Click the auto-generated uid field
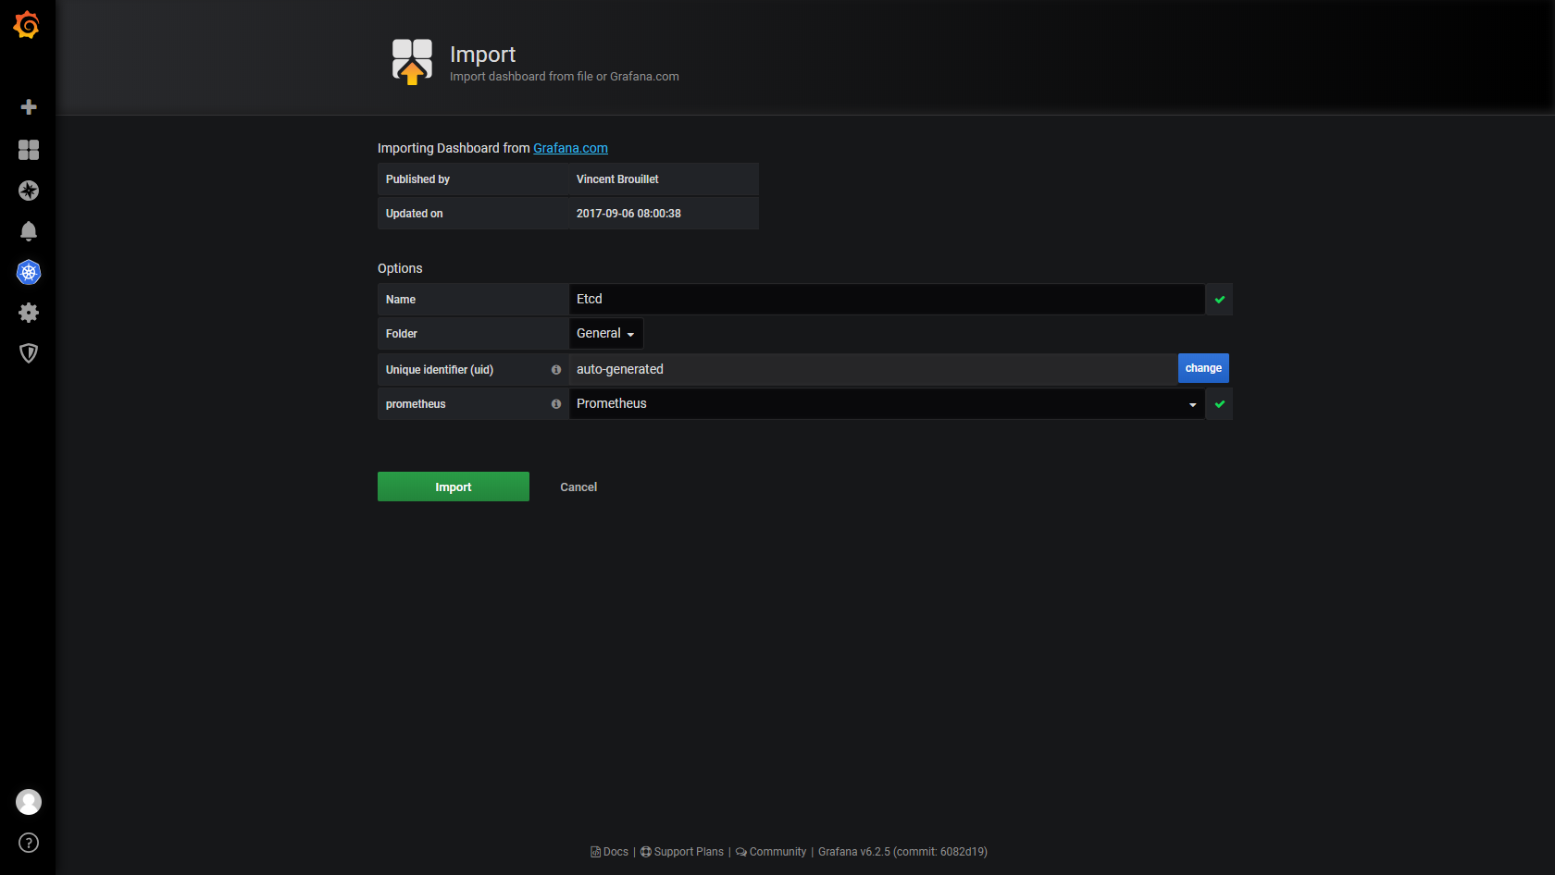The height and width of the screenshot is (875, 1555). (873, 369)
